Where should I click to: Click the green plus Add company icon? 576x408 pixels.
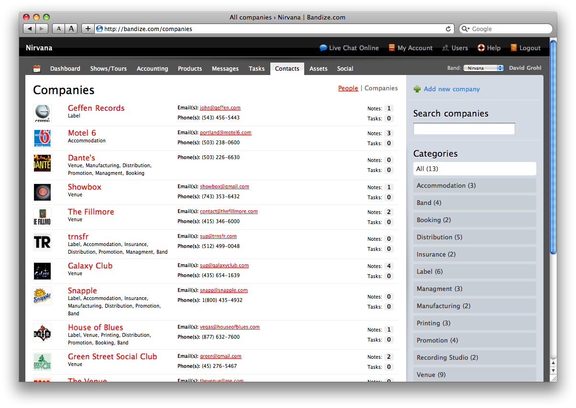417,89
